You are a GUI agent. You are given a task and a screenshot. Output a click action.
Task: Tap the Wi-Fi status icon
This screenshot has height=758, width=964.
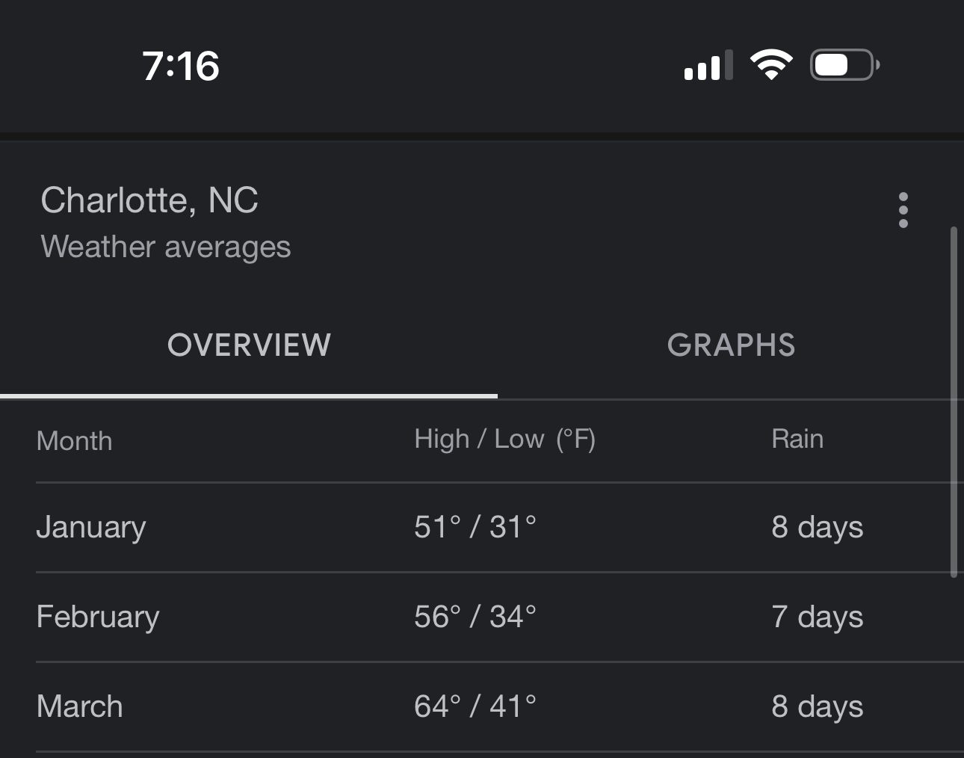(x=771, y=65)
